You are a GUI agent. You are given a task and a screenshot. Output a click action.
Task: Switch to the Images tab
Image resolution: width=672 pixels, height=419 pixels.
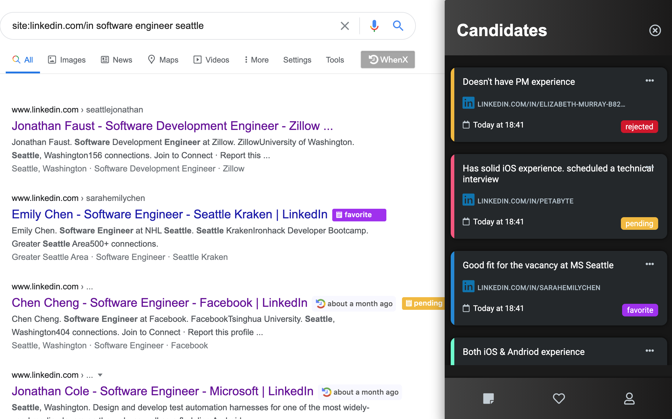[67, 60]
